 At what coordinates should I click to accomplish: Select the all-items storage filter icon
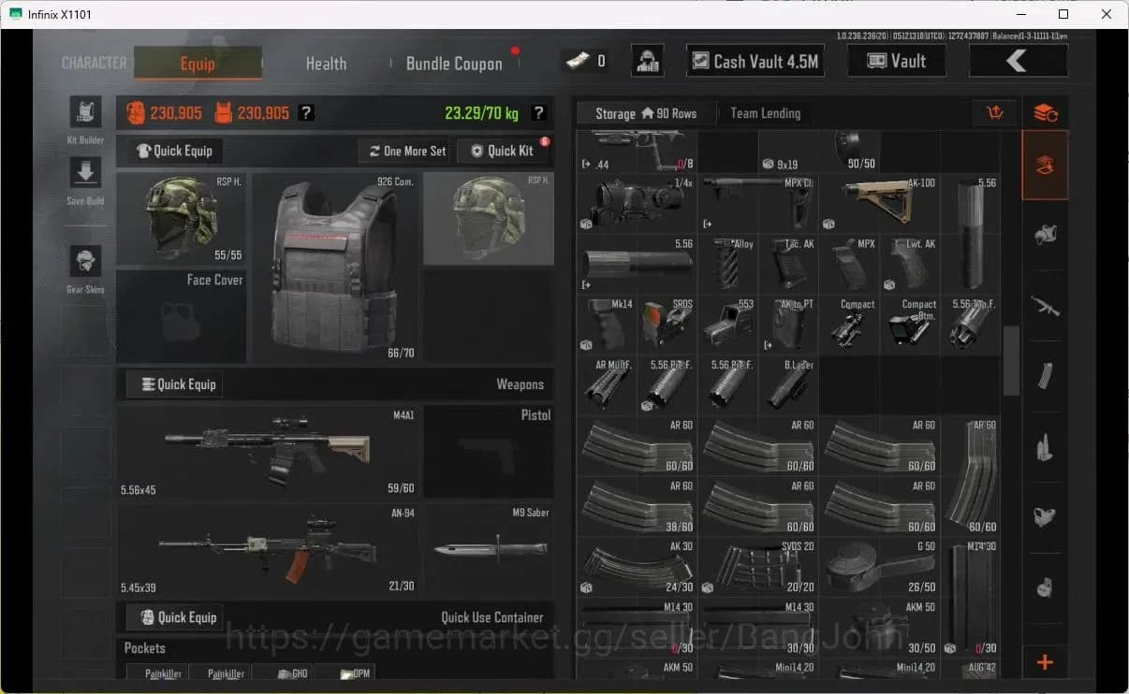coord(1045,166)
